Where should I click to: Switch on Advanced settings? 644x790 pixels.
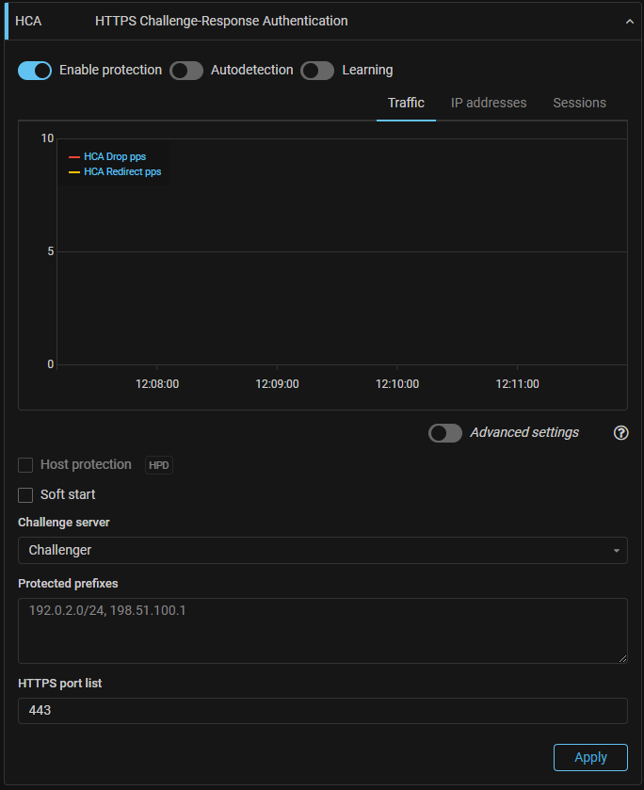click(x=445, y=433)
